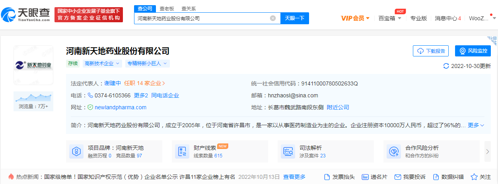
Task: Click the 风险监控 button
Action: click(x=473, y=51)
